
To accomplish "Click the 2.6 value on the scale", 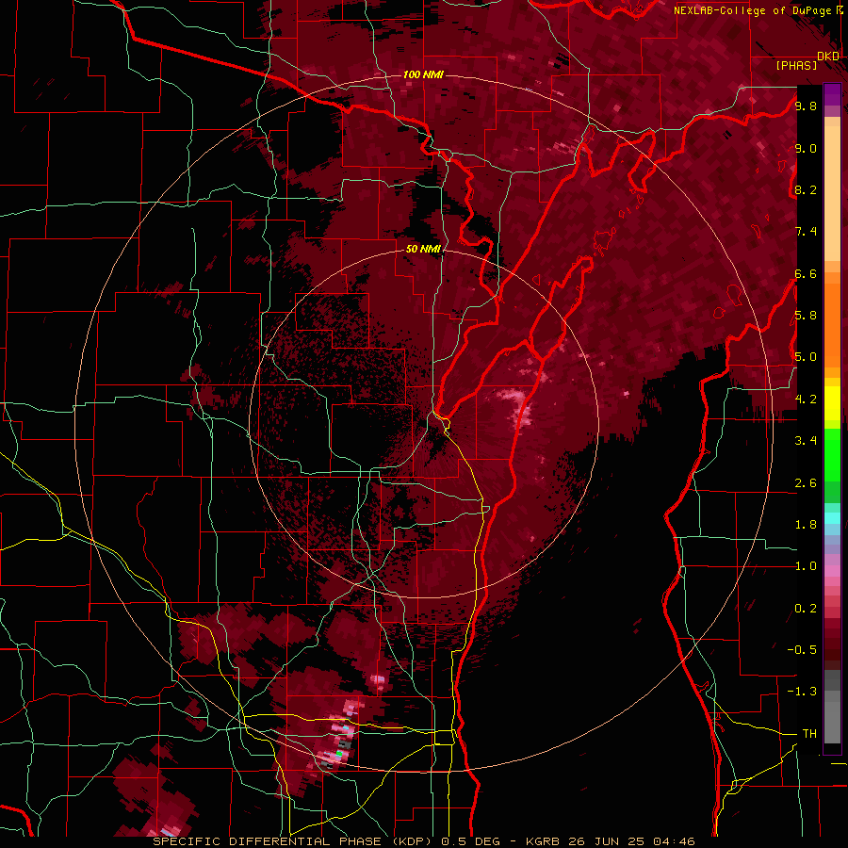I will coord(806,483).
